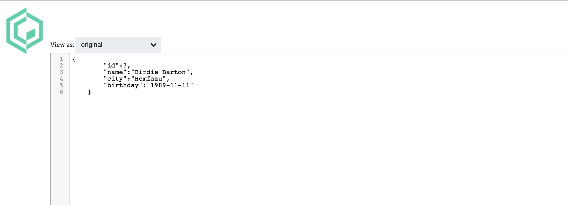568x205 pixels.
Task: Click the "Hemfazu" city value
Action: coord(148,79)
